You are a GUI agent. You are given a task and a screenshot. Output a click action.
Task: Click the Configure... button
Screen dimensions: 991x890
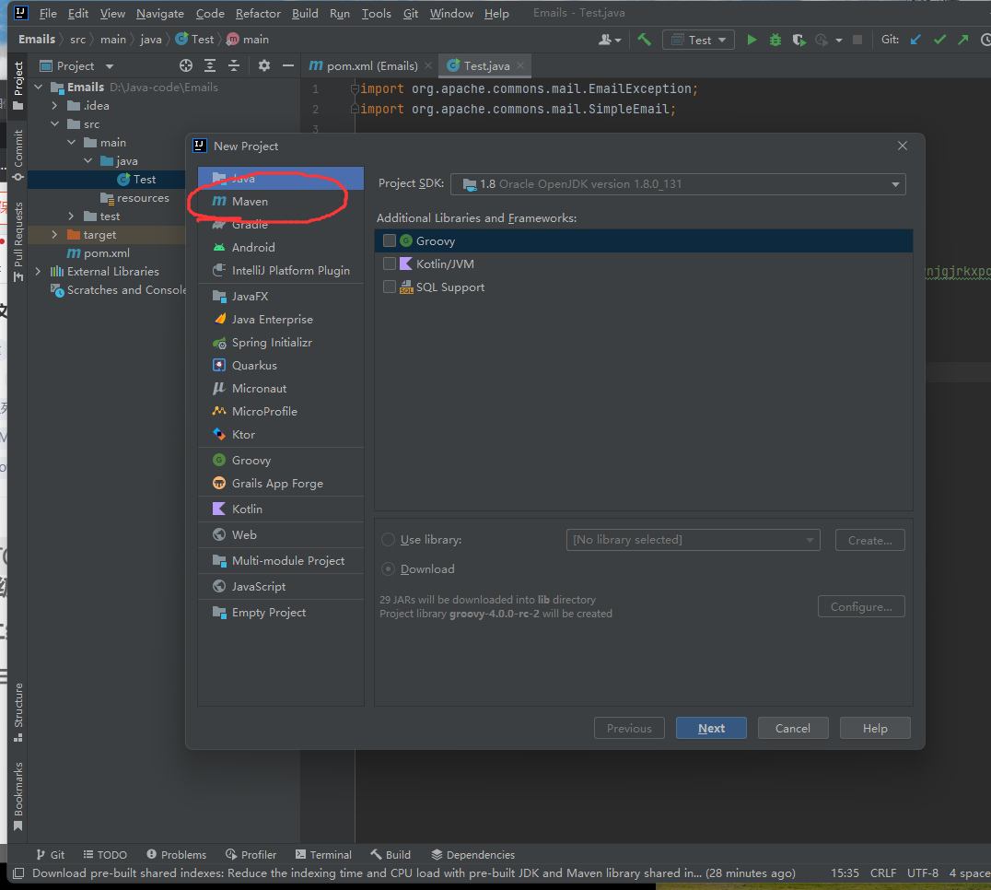point(861,607)
